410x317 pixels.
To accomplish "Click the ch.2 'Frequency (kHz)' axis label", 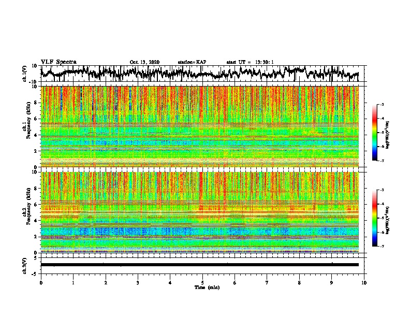I will point(28,206).
